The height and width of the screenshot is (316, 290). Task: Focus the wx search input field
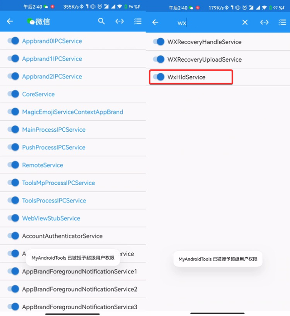(x=206, y=23)
